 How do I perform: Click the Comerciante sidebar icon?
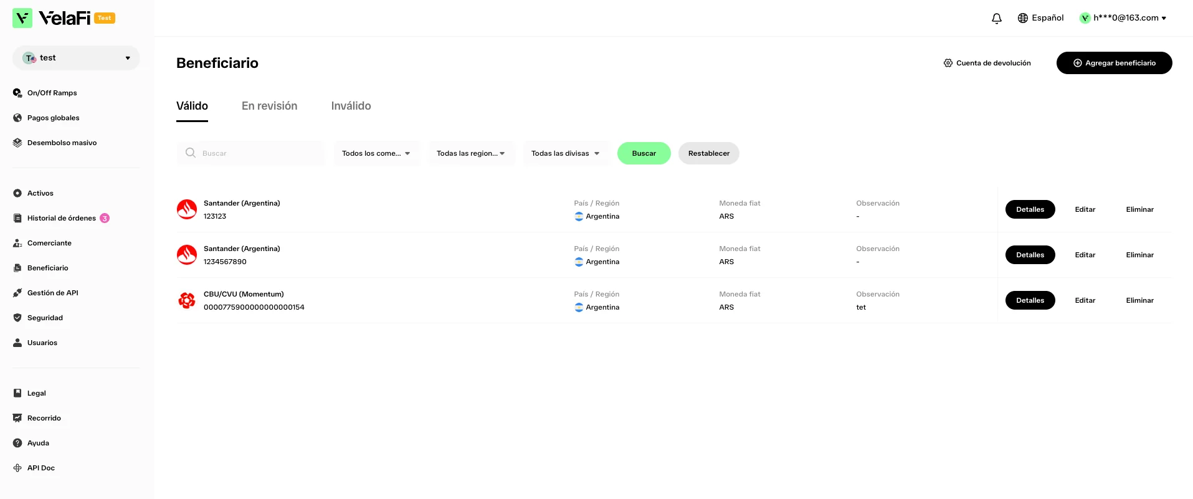[17, 243]
